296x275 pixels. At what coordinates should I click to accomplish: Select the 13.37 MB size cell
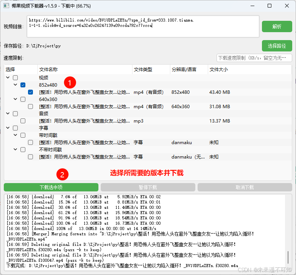[220, 121]
